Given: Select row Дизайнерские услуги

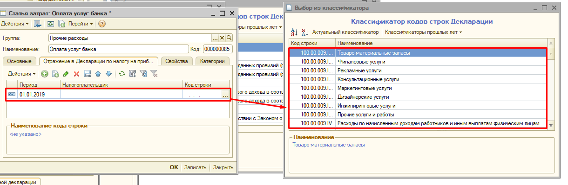Looking at the screenshot, I should tap(419, 96).
